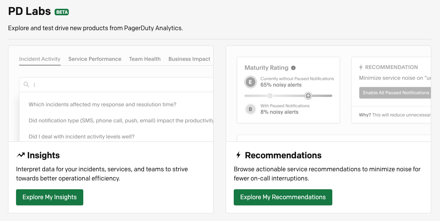440x221 pixels.
Task: Click the E rating badge circle
Action: (x=250, y=82)
